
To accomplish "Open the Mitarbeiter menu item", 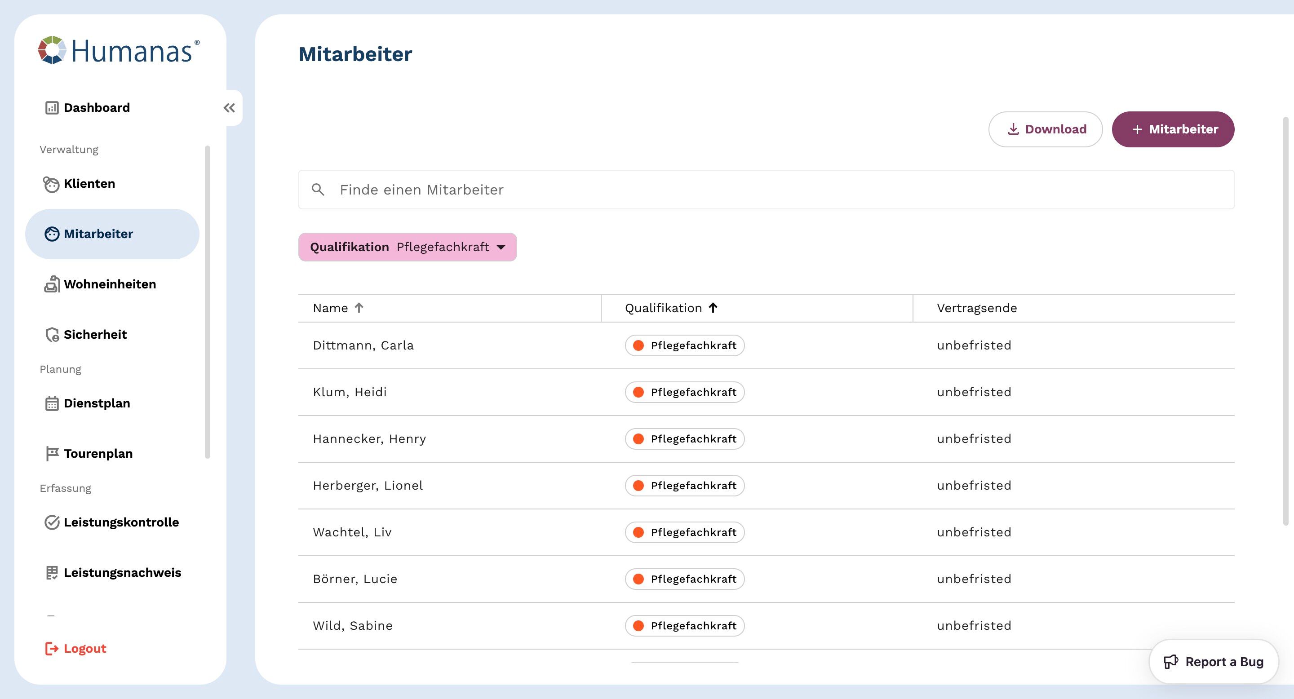I will coord(98,234).
